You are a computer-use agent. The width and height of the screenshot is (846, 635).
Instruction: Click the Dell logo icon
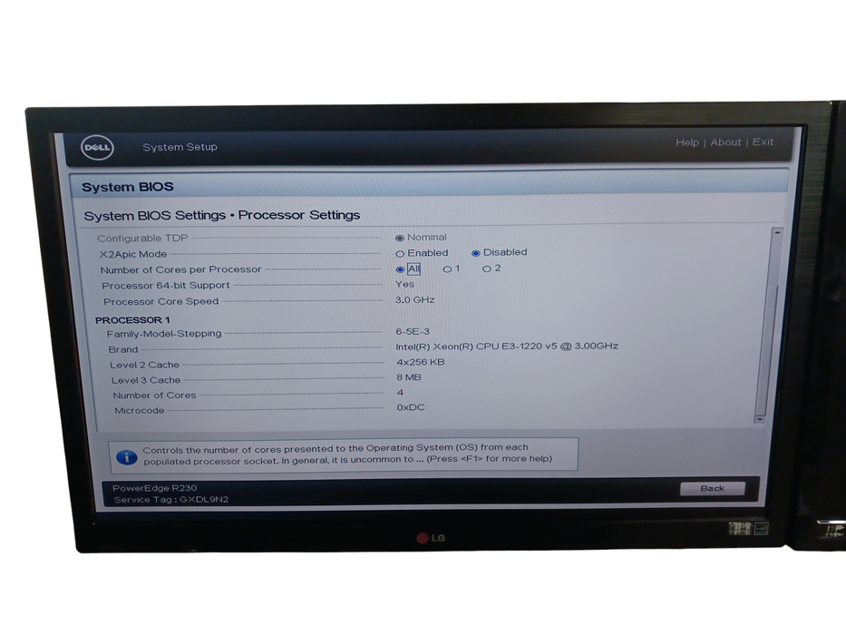[x=97, y=147]
